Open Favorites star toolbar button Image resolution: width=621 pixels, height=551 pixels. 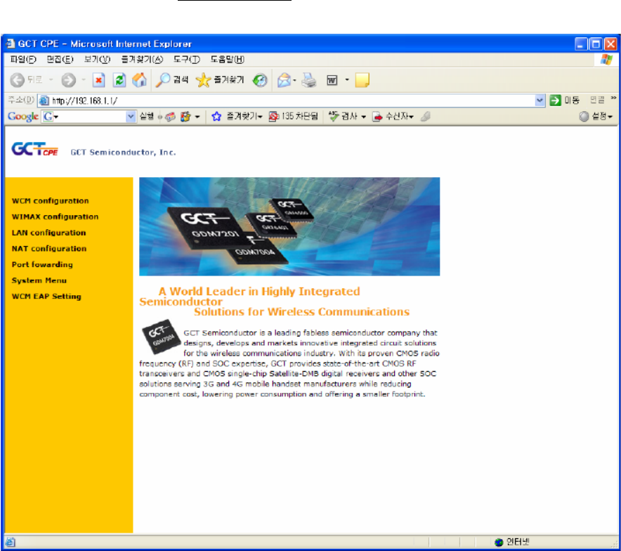click(x=220, y=80)
